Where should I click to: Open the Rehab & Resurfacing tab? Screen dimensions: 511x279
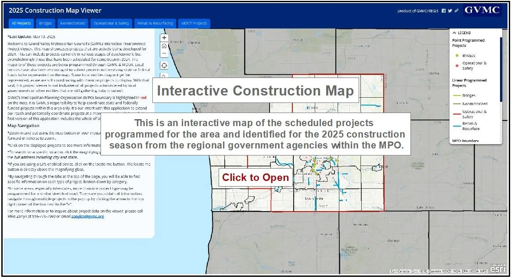(x=155, y=23)
